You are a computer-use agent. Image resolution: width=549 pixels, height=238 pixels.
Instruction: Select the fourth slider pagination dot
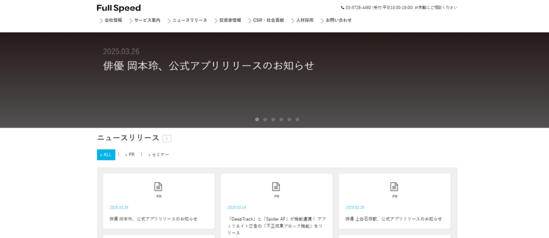(281, 120)
